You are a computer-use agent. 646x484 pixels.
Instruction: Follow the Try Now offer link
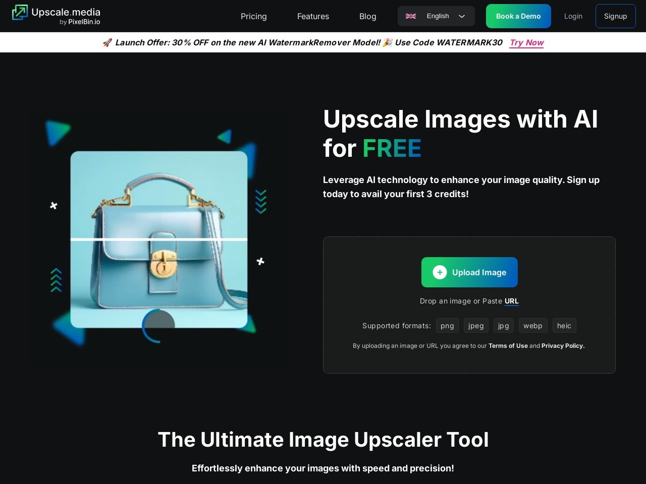pos(526,42)
